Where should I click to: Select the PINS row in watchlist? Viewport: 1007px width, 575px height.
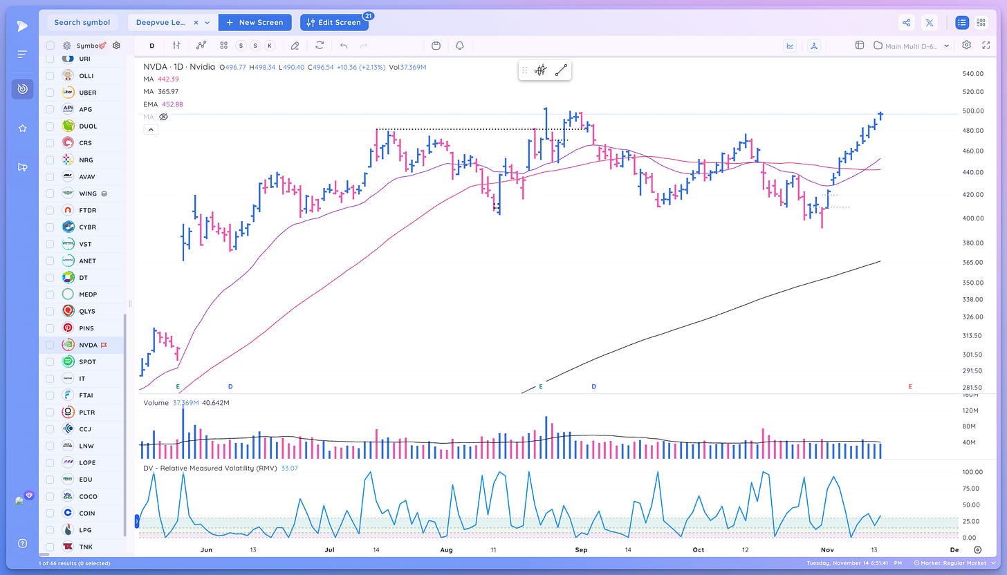click(x=82, y=328)
